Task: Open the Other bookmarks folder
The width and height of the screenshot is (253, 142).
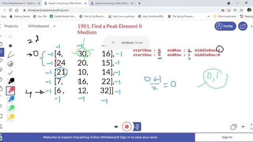Action: pyautogui.click(x=225, y=16)
